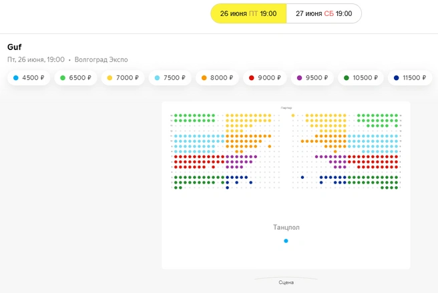Pick the lone dark blue seat right of the aisle

point(302,178)
